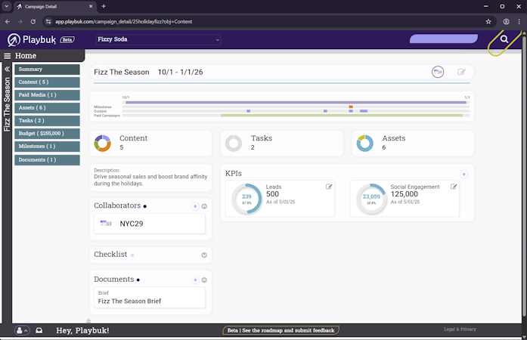527x340 pixels.
Task: Click the page vertical scrollbar
Action: [524, 175]
